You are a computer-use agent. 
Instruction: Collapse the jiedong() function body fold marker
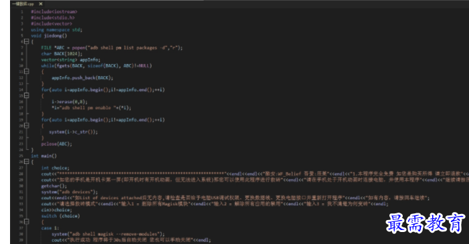tap(27, 42)
